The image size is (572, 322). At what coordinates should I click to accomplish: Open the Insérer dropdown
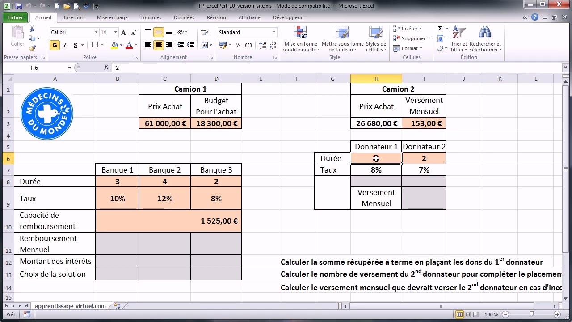point(408,29)
